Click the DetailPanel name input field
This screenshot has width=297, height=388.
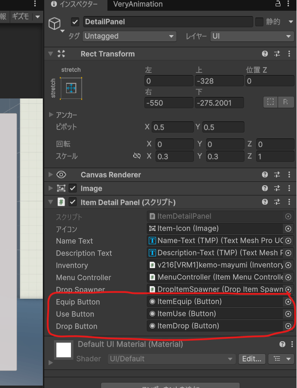[168, 22]
